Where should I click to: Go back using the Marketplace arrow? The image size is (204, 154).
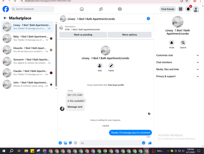[5, 18]
